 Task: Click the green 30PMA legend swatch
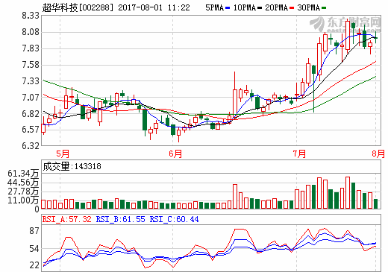pos(324,8)
